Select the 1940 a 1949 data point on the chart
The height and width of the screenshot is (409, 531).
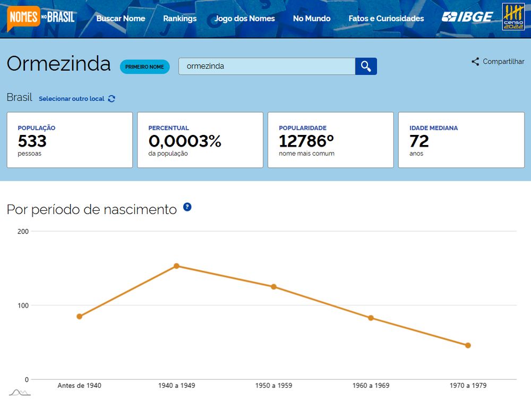(176, 266)
